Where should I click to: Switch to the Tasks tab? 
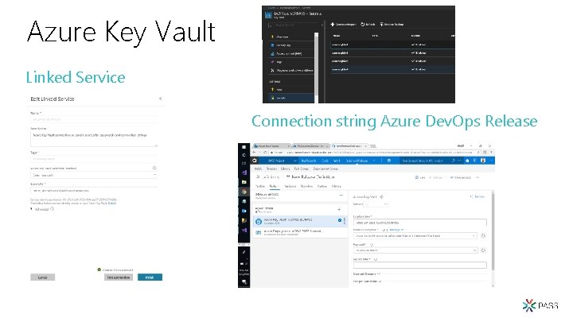point(274,187)
